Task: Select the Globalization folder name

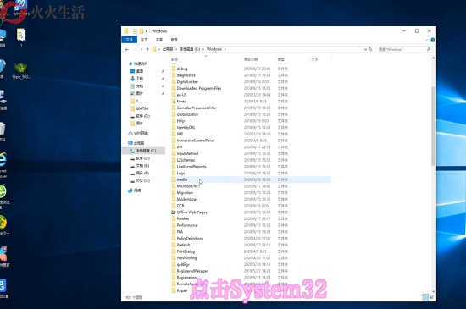Action: (x=187, y=114)
